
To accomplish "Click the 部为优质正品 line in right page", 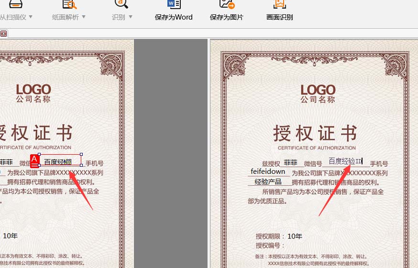I will tap(267, 201).
